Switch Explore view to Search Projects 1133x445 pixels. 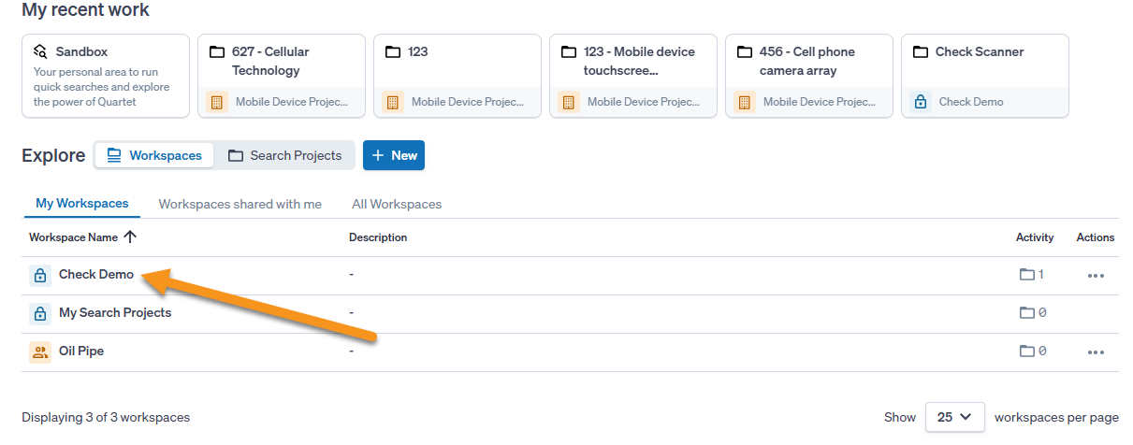285,155
